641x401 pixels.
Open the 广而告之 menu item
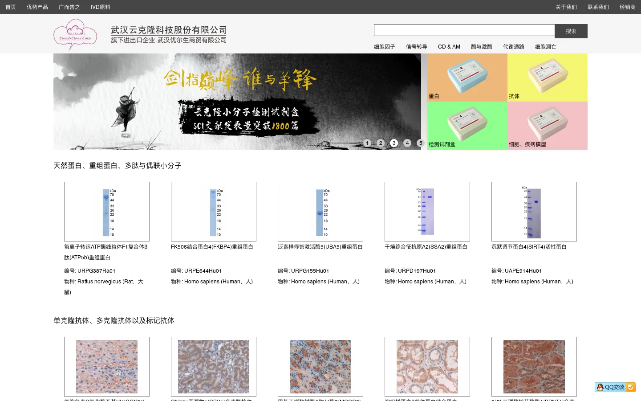69,7
